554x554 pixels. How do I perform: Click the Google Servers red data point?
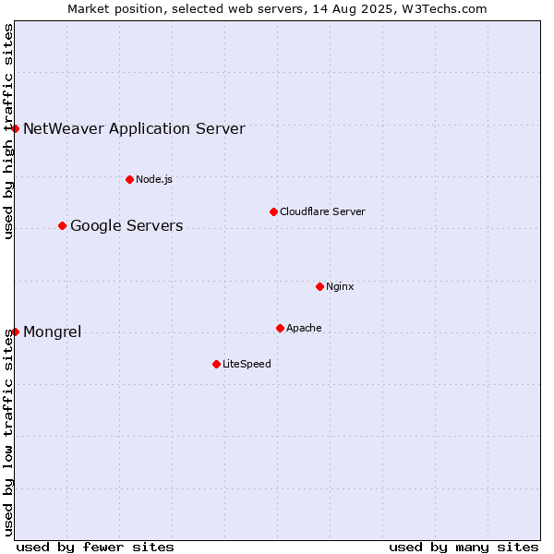tap(63, 226)
